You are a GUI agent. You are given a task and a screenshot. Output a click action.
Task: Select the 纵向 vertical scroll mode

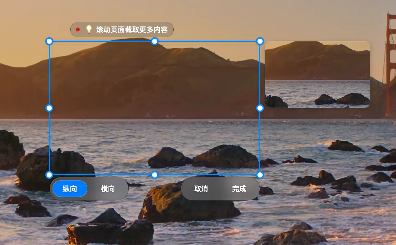(x=70, y=189)
